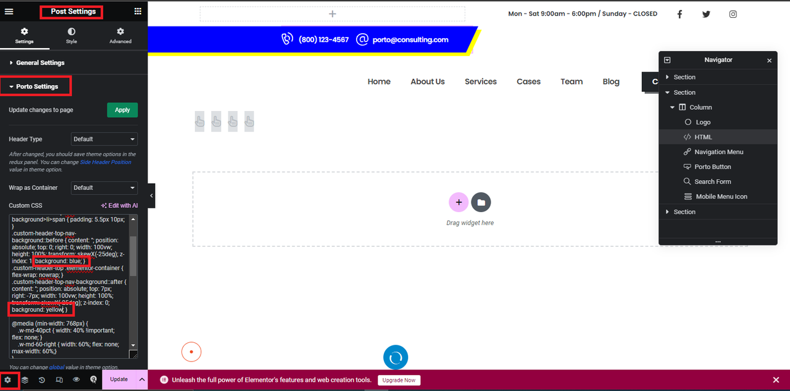Click the phone icon in blue bar
790x391 pixels.
(287, 39)
